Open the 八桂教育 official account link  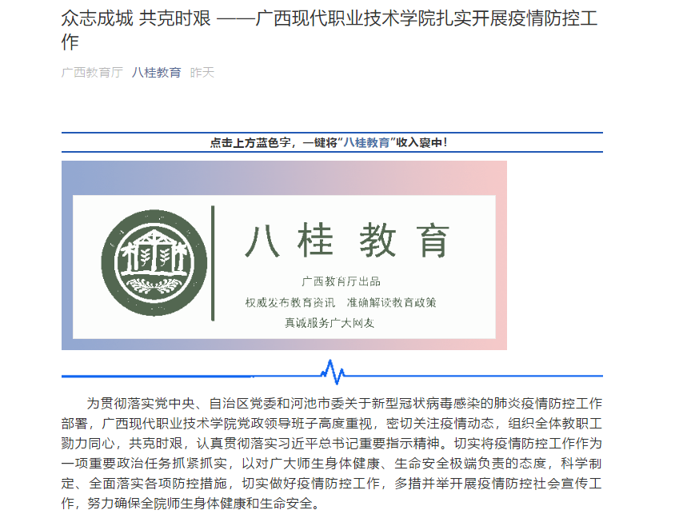click(x=158, y=70)
